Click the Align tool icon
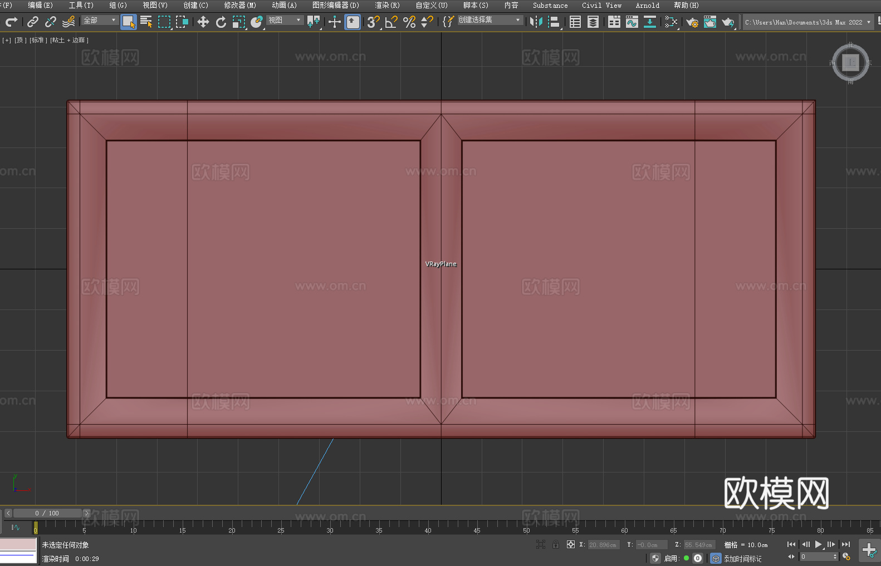Image resolution: width=881 pixels, height=566 pixels. click(x=554, y=22)
